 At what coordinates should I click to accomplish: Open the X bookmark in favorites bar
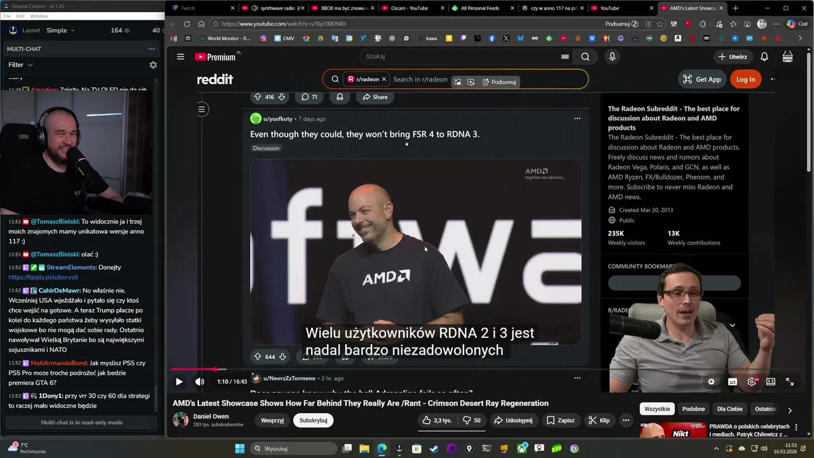pyautogui.click(x=506, y=38)
